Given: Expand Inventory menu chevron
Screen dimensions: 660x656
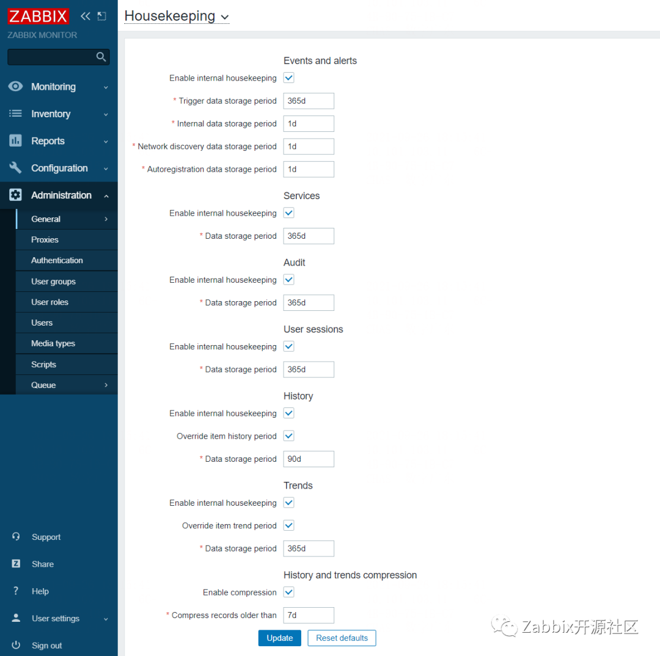Looking at the screenshot, I should click(x=106, y=114).
